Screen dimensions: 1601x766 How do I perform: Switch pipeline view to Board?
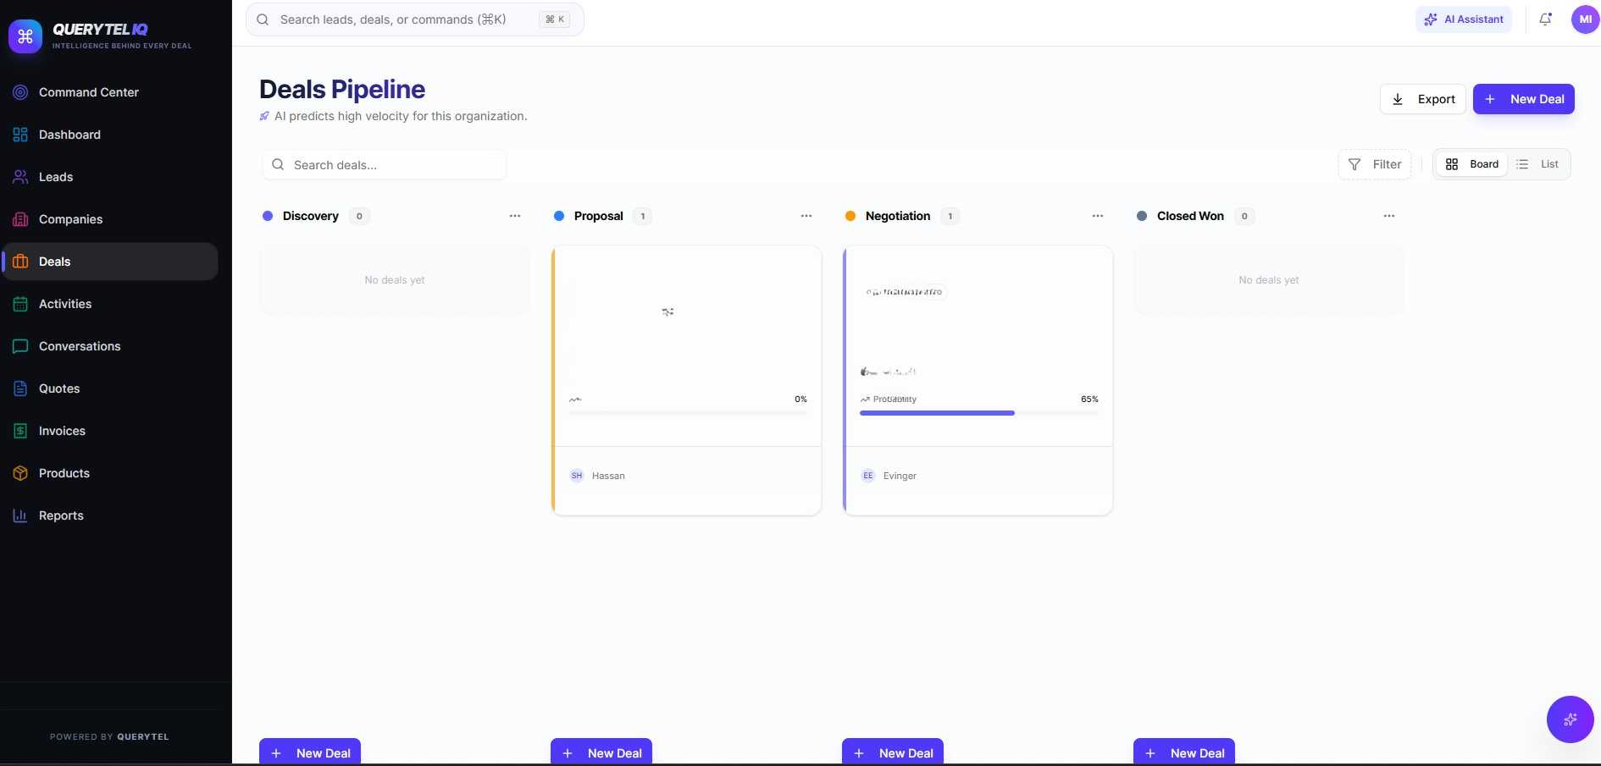click(1472, 164)
